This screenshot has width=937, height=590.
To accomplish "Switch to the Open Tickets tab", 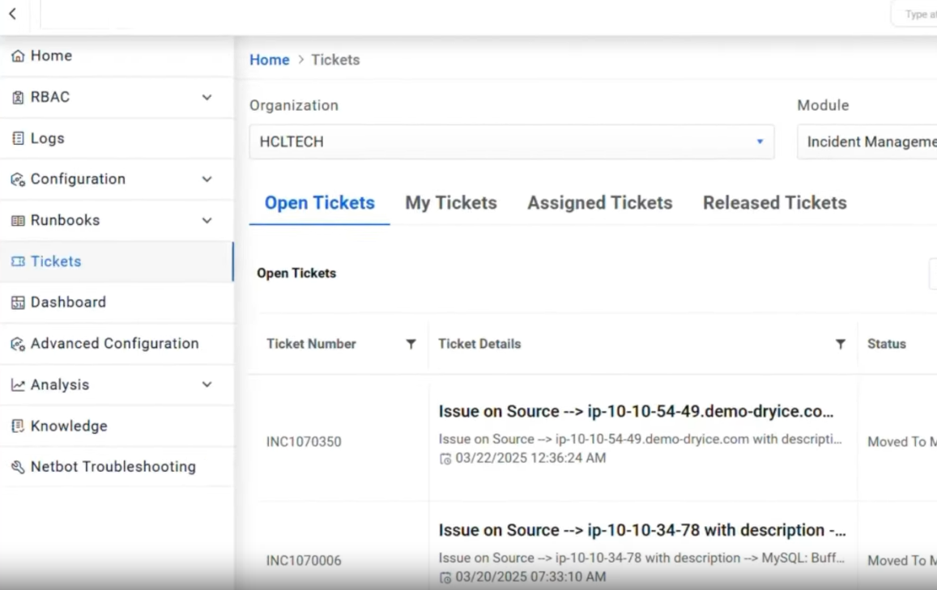I will pyautogui.click(x=320, y=203).
